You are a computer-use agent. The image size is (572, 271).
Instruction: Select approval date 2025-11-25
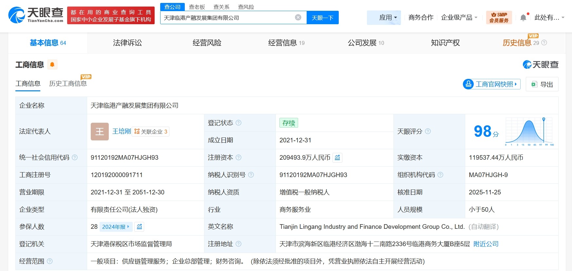pyautogui.click(x=485, y=192)
